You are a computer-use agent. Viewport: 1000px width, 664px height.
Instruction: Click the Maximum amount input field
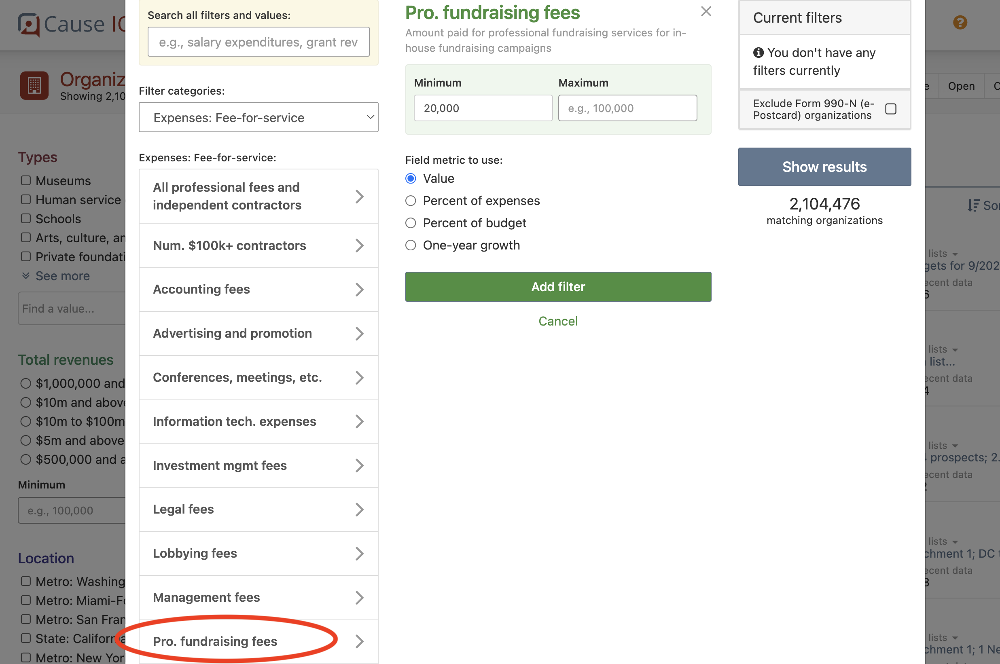tap(627, 108)
